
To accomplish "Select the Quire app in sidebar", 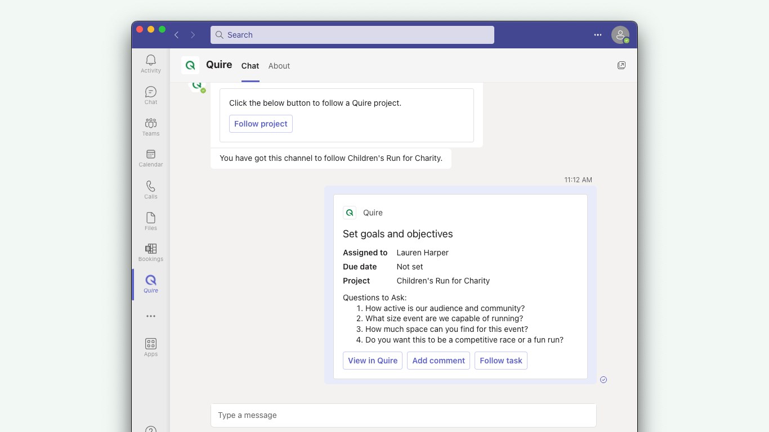I will pos(150,283).
